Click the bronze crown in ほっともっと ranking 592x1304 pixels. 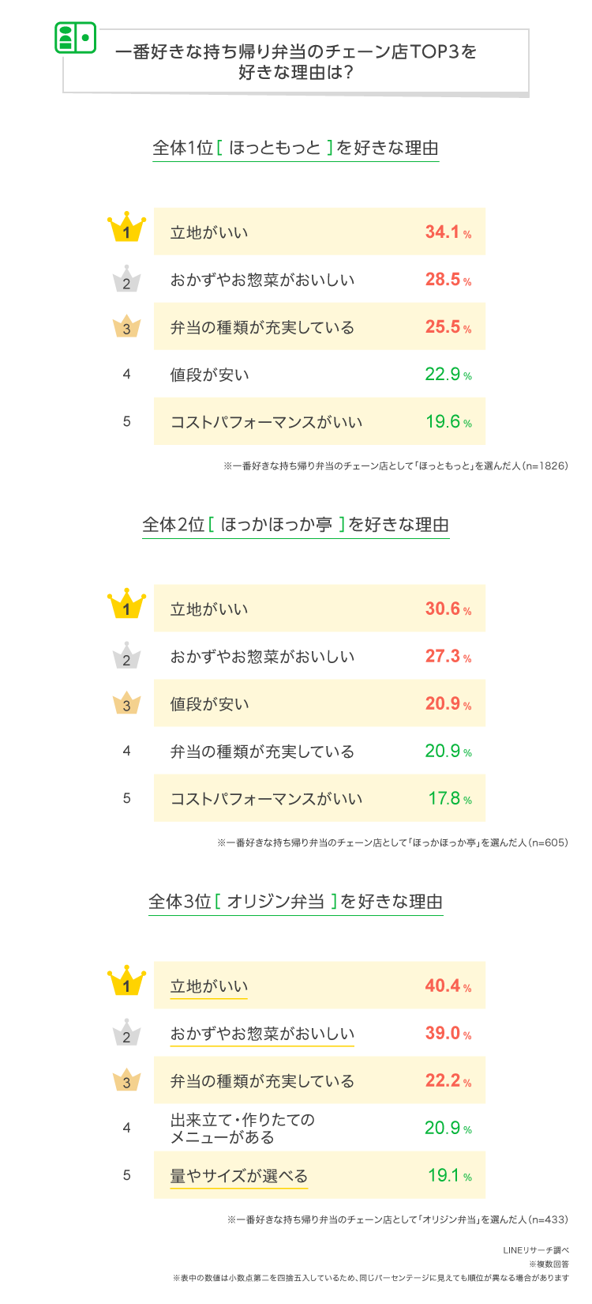coord(126,326)
